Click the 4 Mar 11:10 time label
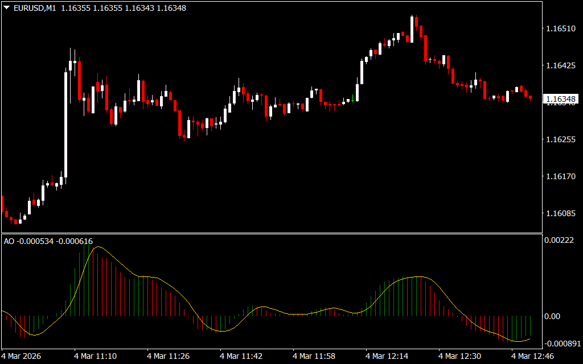 pos(96,356)
